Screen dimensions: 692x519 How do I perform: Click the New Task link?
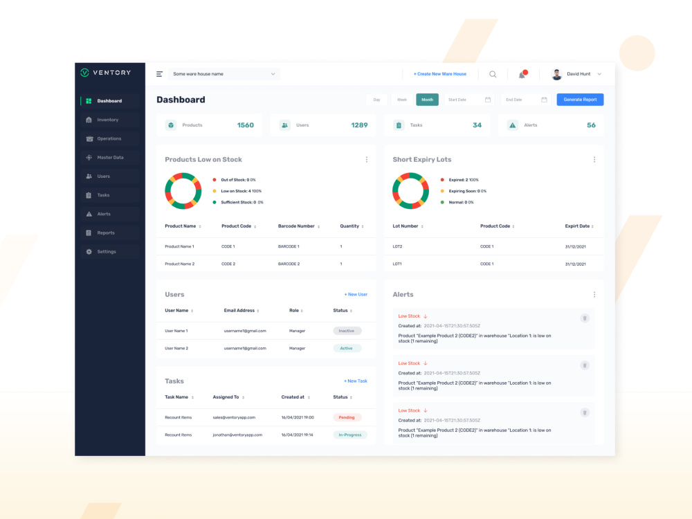pyautogui.click(x=356, y=381)
